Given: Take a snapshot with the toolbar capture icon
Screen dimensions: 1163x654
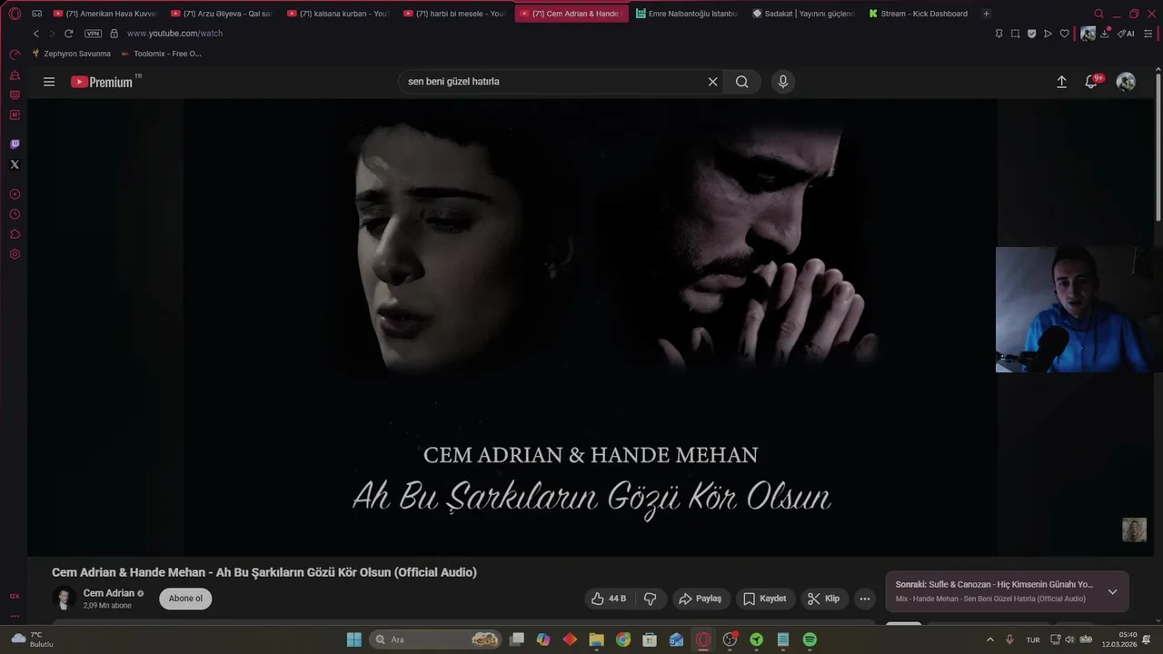Looking at the screenshot, I should 1015,34.
